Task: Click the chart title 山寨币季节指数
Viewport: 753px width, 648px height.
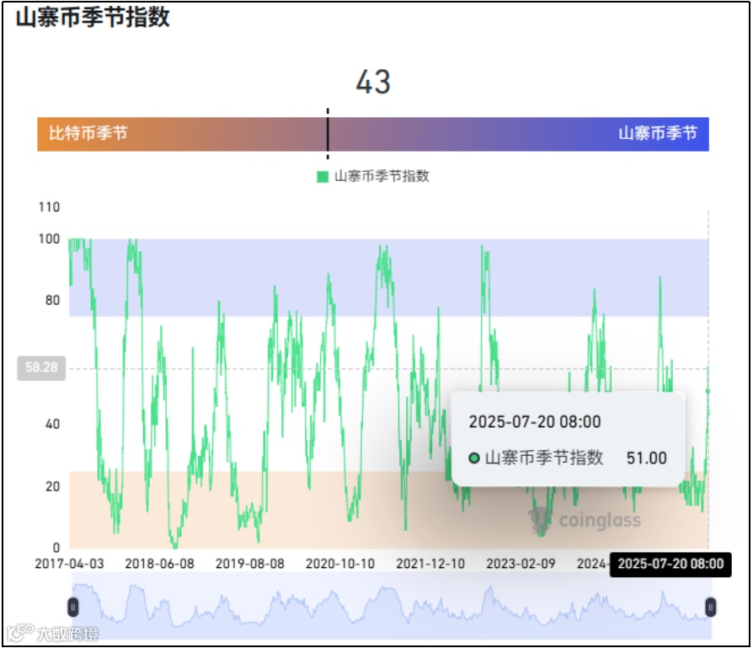Action: click(x=93, y=18)
